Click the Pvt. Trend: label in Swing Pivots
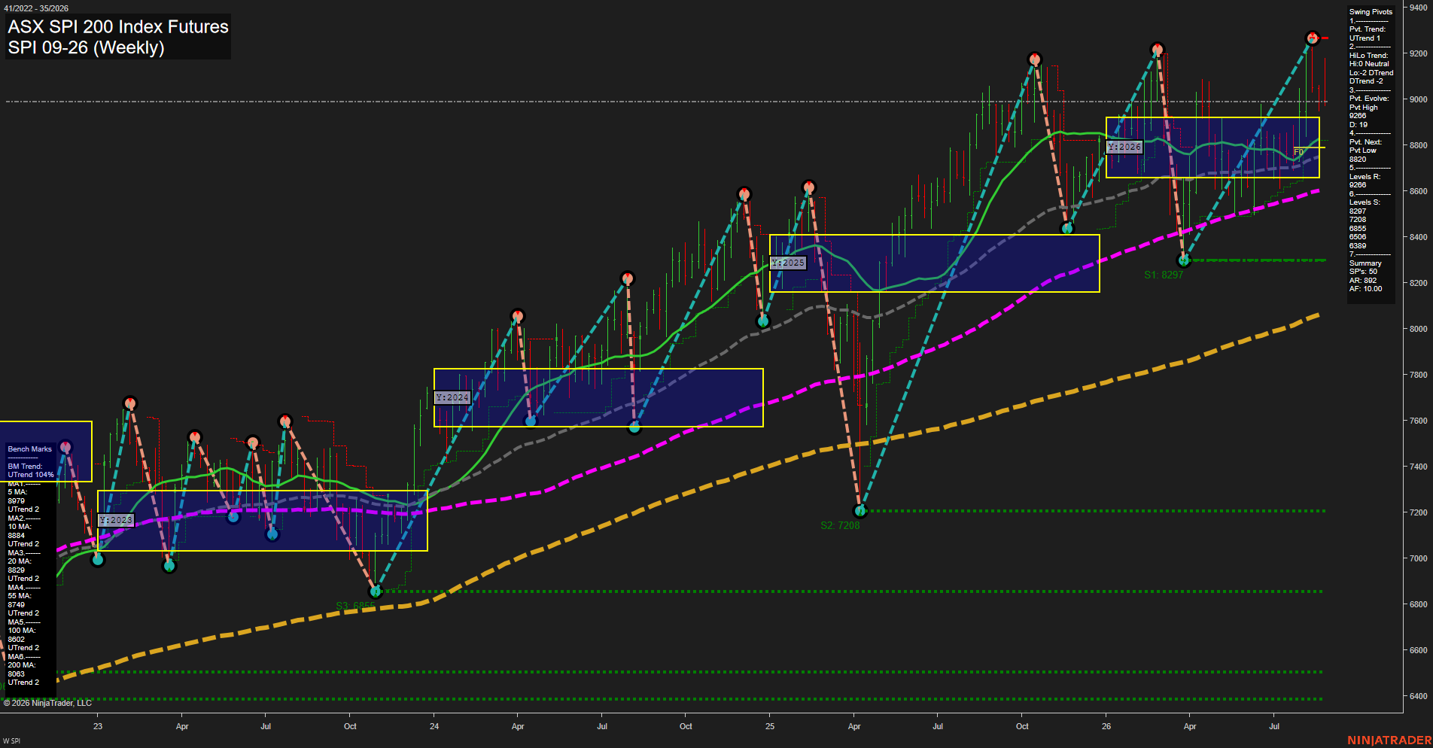The height and width of the screenshot is (748, 1433). click(x=1367, y=29)
